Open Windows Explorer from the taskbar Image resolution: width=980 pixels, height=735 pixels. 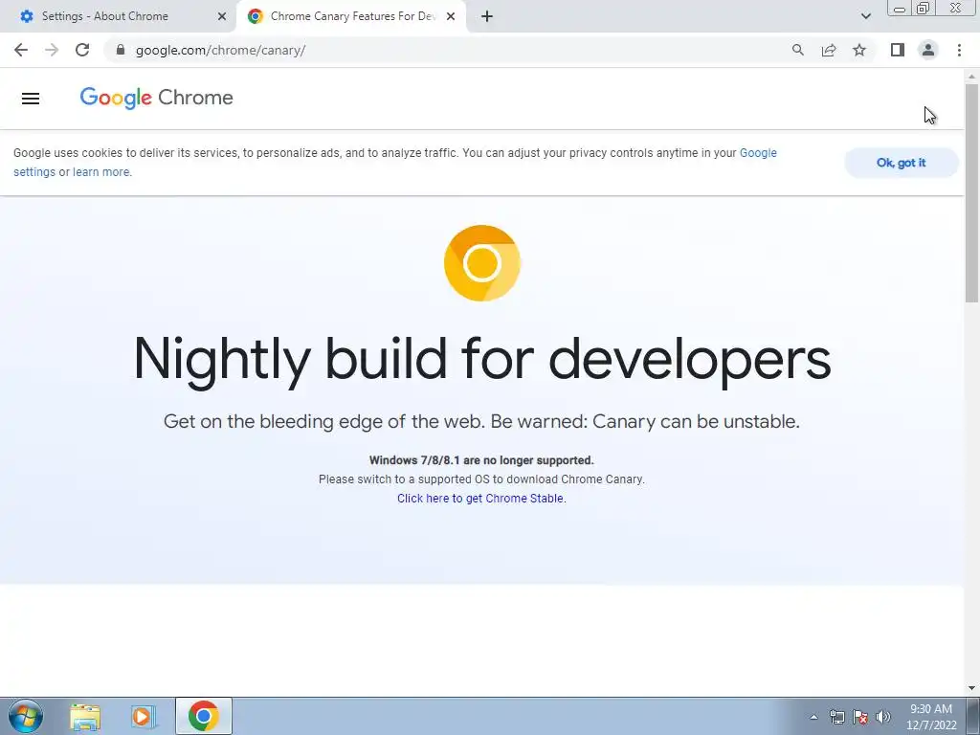85,716
